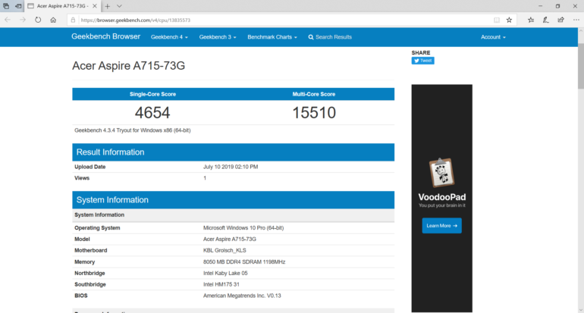Image resolution: width=584 pixels, height=313 pixels.
Task: Click southbridge value Intel HM175 31
Action: (x=221, y=284)
